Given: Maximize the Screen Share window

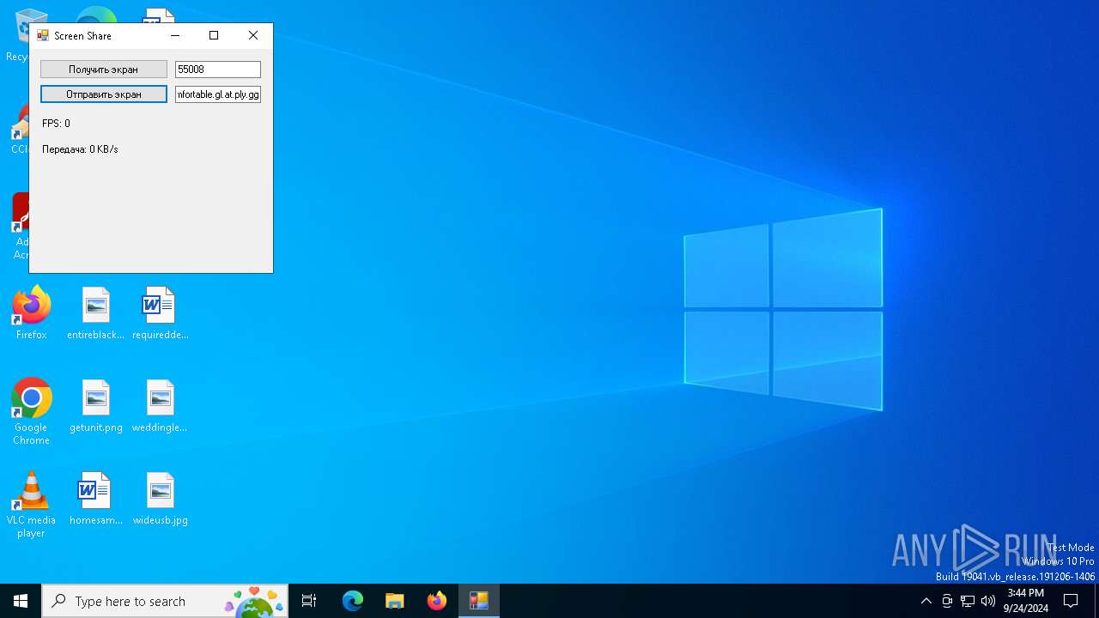Looking at the screenshot, I should coord(214,36).
